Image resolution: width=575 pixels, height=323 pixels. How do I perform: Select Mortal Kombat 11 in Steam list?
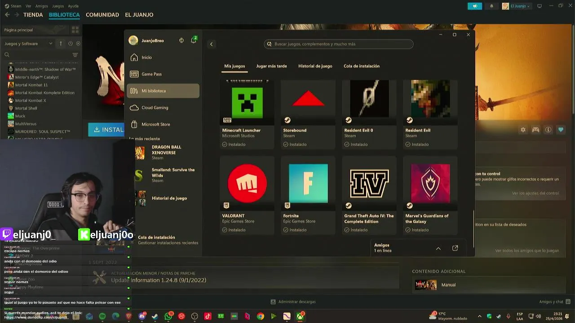tap(31, 85)
